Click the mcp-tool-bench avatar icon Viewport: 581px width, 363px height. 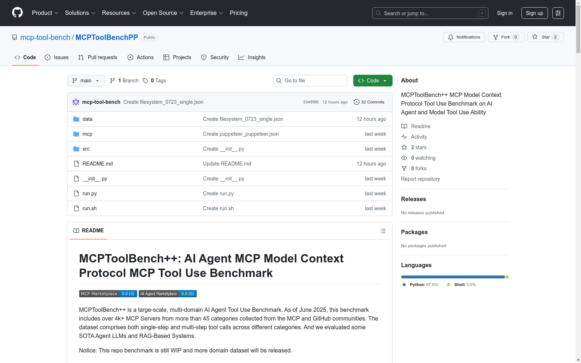pyautogui.click(x=76, y=102)
